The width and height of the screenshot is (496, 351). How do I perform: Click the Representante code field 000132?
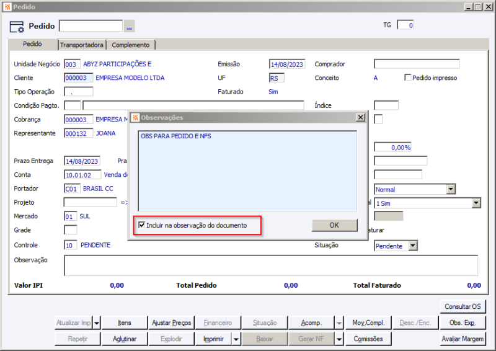point(79,133)
